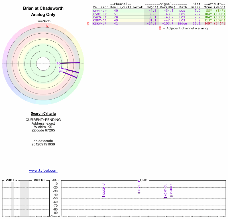Click the KFVT-LP marker in the UHF chart
The image size is (228, 219).
point(139,193)
